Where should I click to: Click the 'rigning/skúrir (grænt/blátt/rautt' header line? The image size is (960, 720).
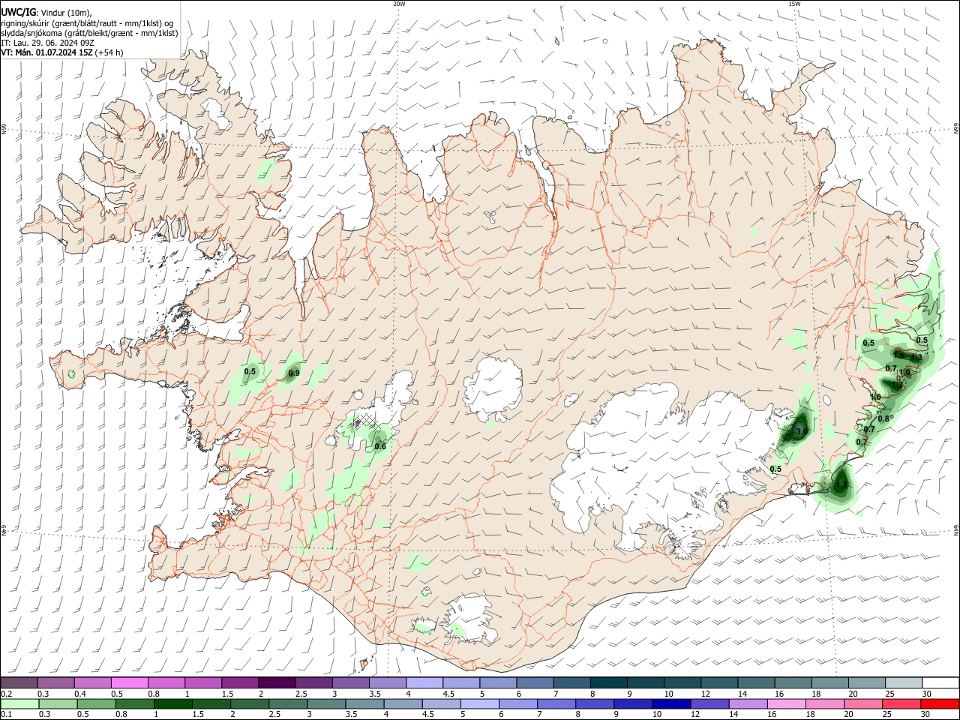87,23
